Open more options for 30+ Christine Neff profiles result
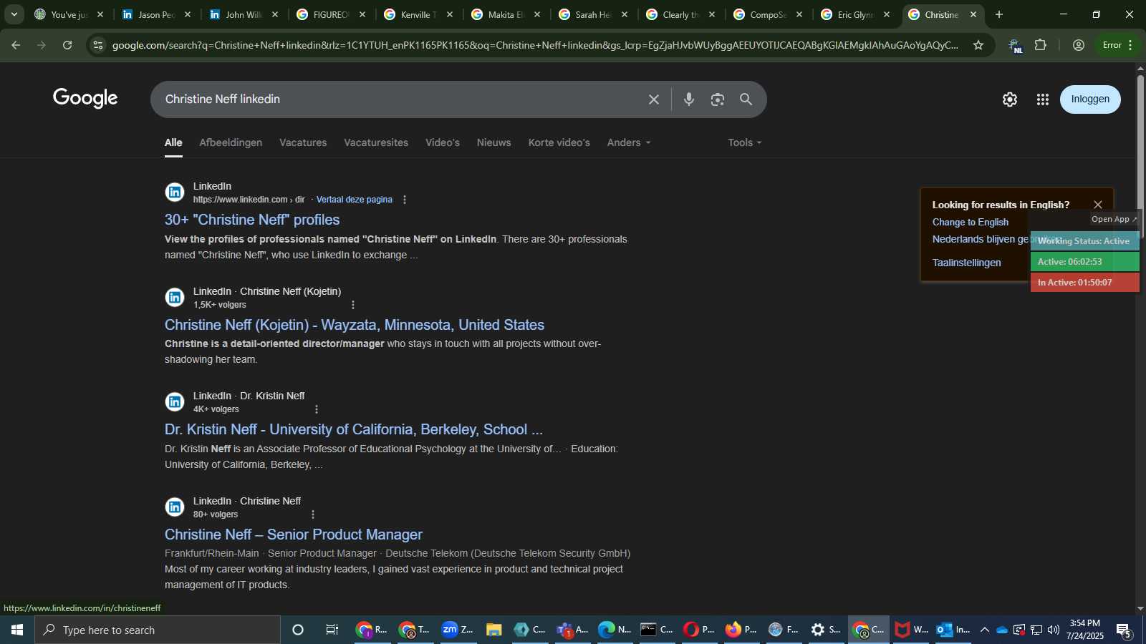 click(405, 200)
